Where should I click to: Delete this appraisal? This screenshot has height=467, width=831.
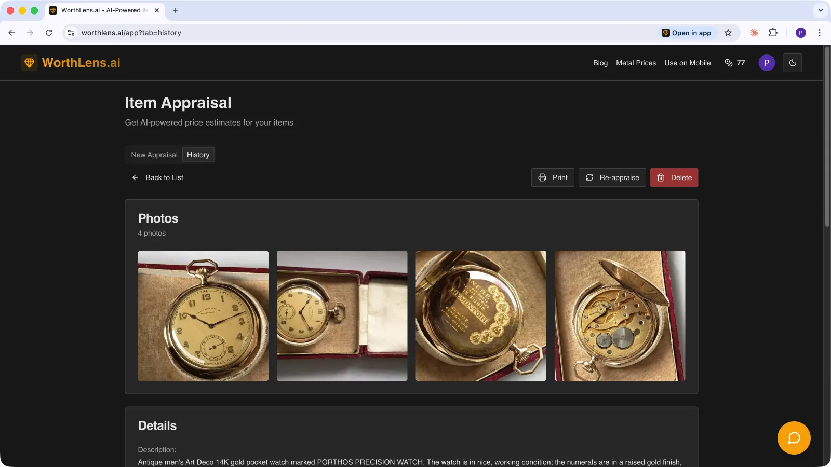tap(674, 177)
